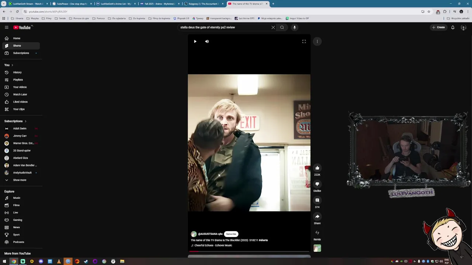Open Warner Bros. Ent... channel
This screenshot has height=265, width=472.
click(x=21, y=143)
